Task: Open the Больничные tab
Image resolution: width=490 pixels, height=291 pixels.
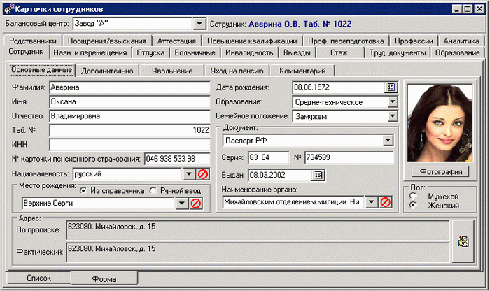Action: 195,52
